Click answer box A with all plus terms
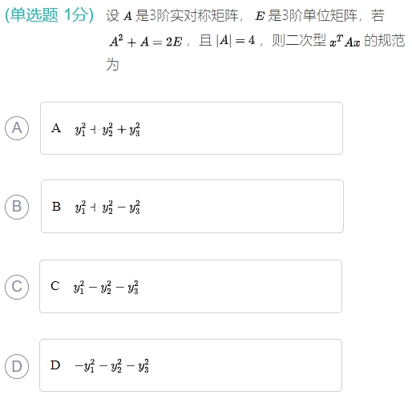The width and height of the screenshot is (412, 399). (x=192, y=128)
